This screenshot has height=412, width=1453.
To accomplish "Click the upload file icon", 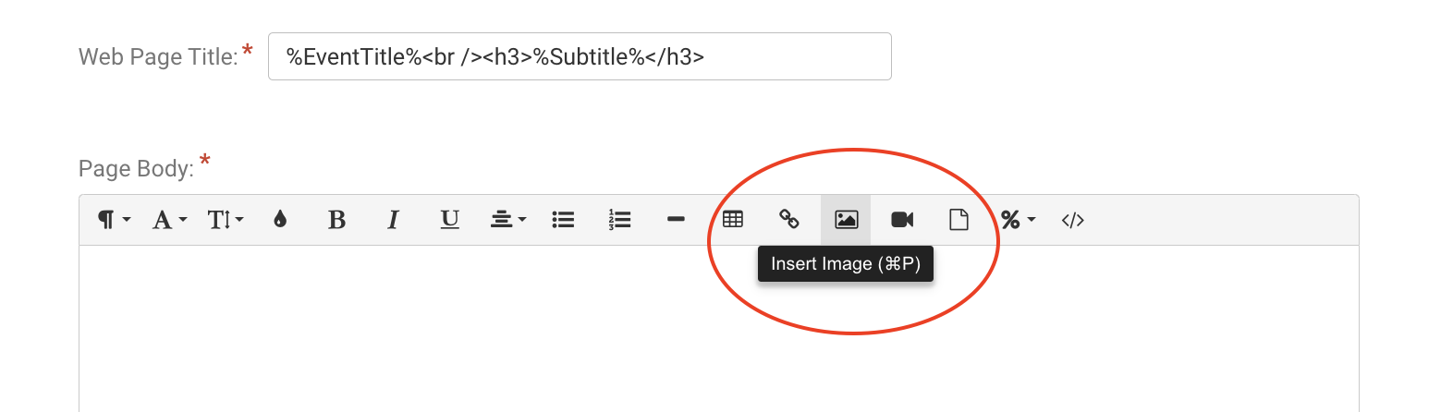I will pos(958,220).
